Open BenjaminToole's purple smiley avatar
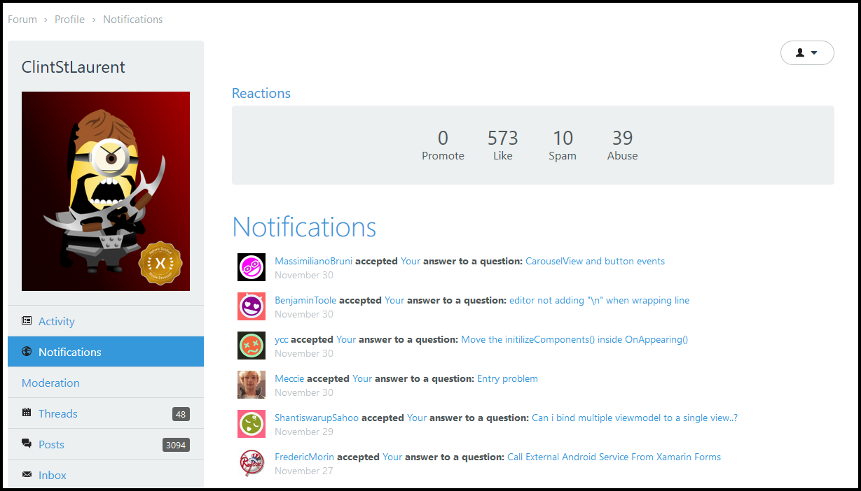The width and height of the screenshot is (861, 491). pos(252,306)
